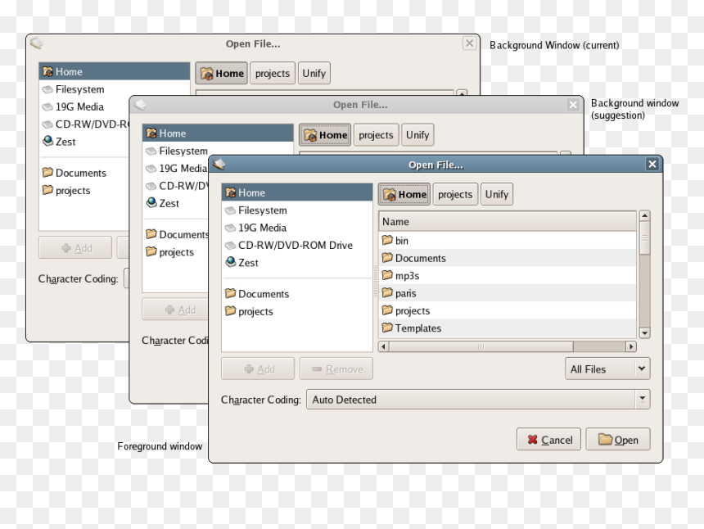Click the Cancel button

(548, 440)
